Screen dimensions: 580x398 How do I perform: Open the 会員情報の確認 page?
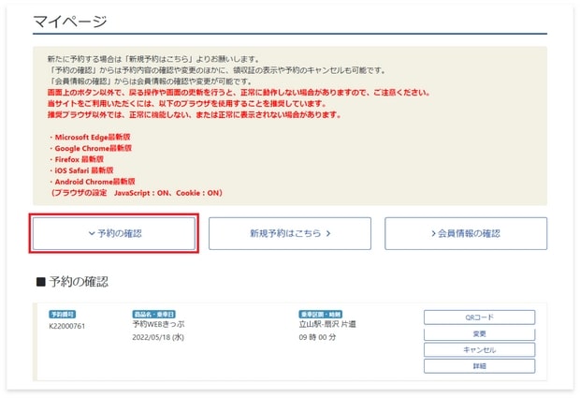pos(466,233)
